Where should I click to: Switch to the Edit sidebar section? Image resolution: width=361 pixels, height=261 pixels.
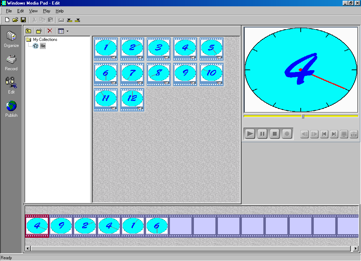click(x=11, y=85)
